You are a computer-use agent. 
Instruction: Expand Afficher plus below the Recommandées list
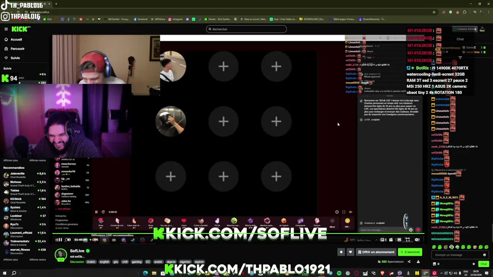tap(10, 260)
